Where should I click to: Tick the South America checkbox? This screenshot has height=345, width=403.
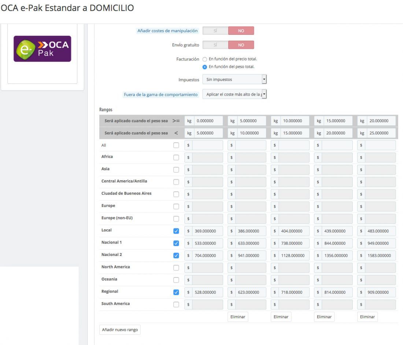176,304
